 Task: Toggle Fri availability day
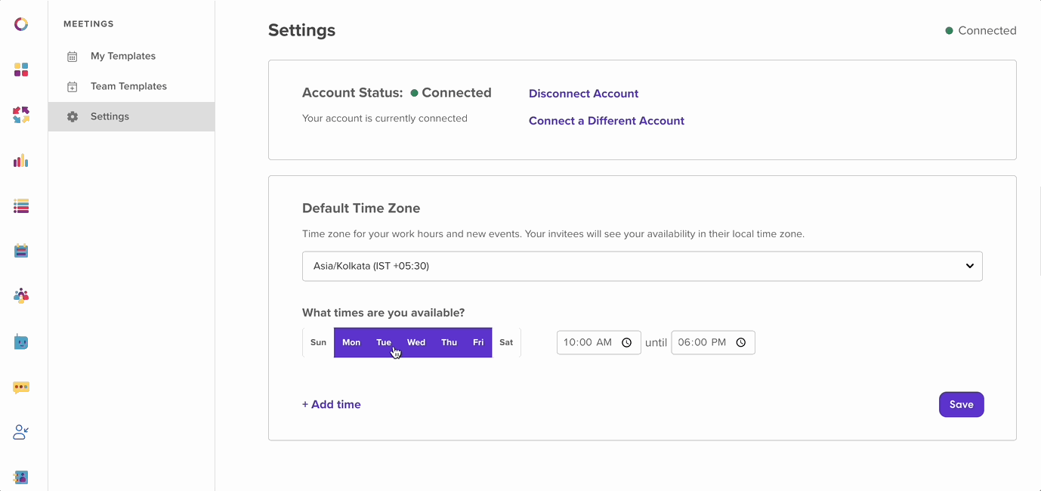[x=478, y=343]
